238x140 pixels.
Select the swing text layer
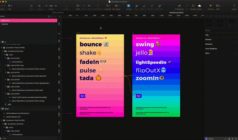tap(28, 101)
